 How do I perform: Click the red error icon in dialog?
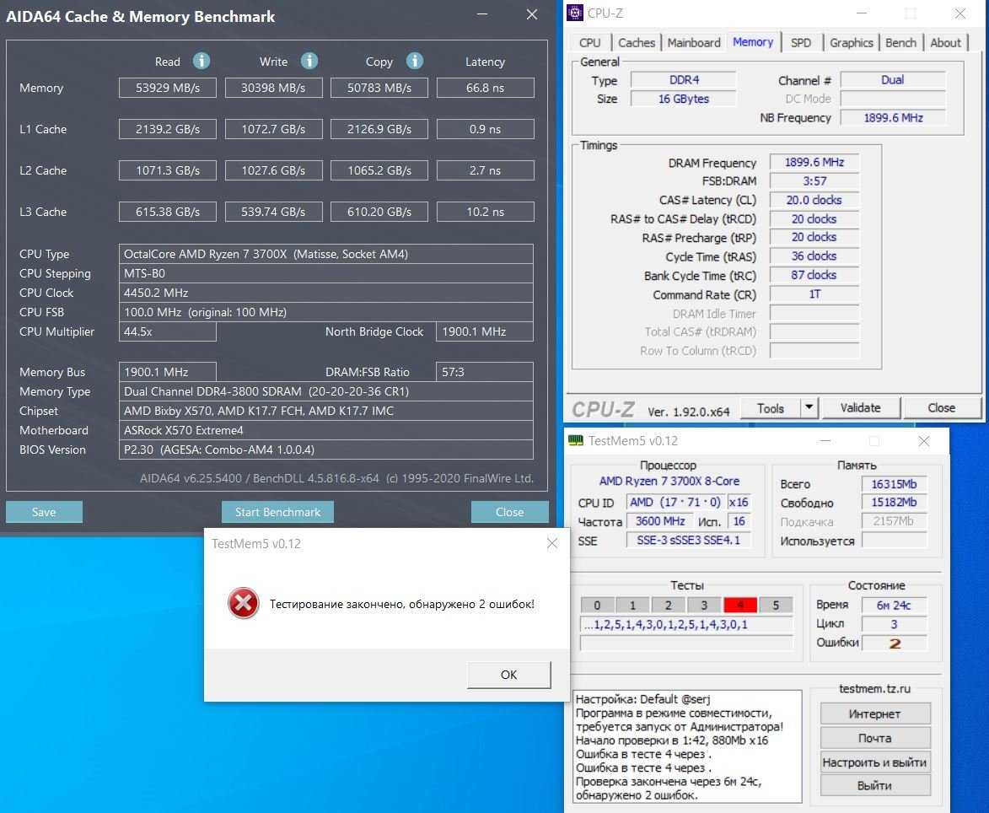[x=243, y=604]
